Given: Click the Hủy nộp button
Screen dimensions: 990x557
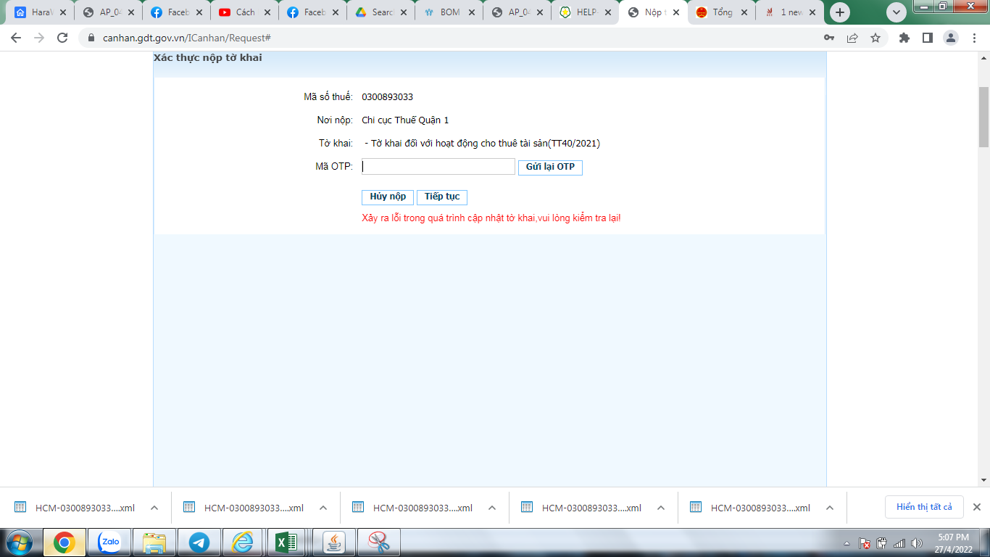Looking at the screenshot, I should [388, 197].
